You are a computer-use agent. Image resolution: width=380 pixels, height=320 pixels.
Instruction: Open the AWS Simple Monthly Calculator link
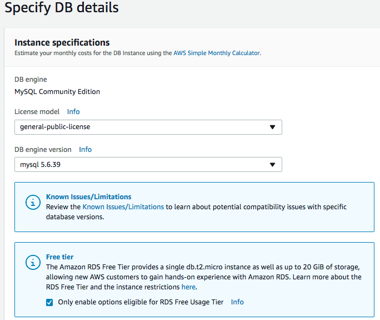click(x=217, y=53)
